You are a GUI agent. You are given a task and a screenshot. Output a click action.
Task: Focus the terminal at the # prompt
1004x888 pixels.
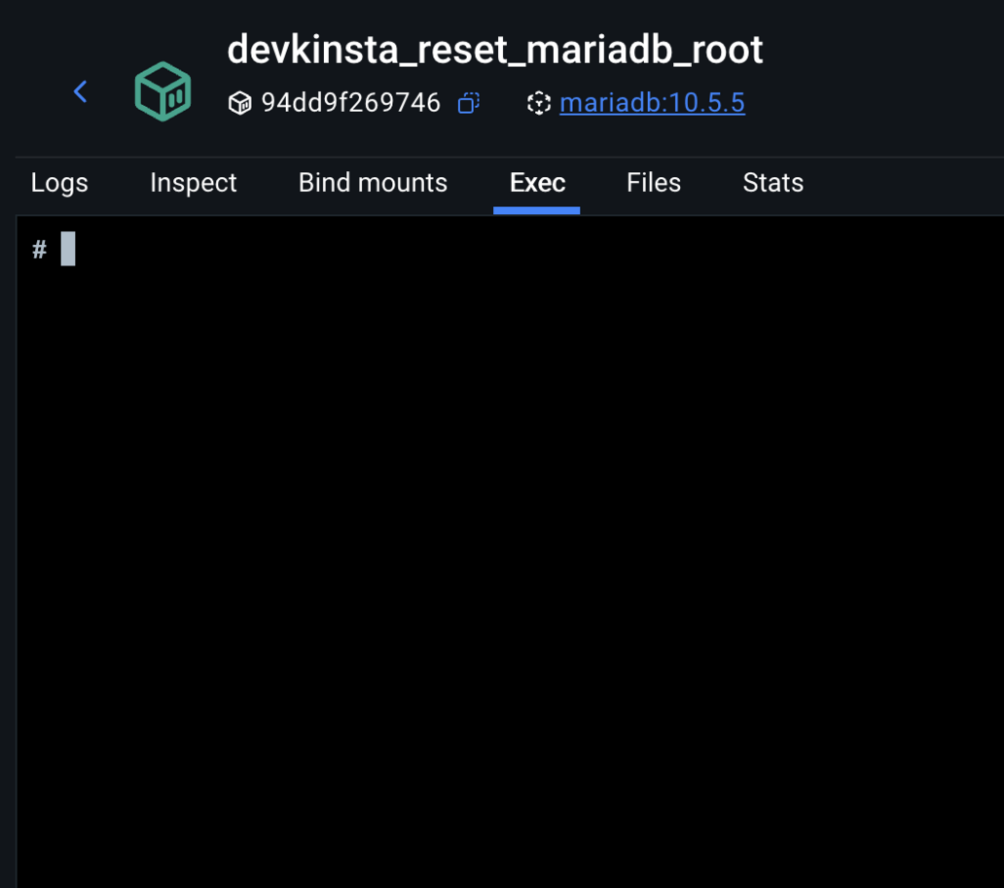pyautogui.click(x=68, y=249)
